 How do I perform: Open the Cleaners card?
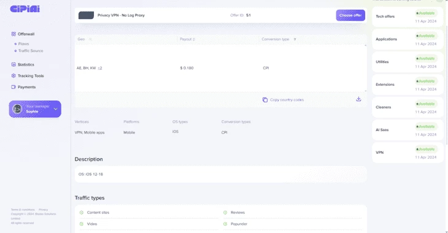tap(407, 107)
